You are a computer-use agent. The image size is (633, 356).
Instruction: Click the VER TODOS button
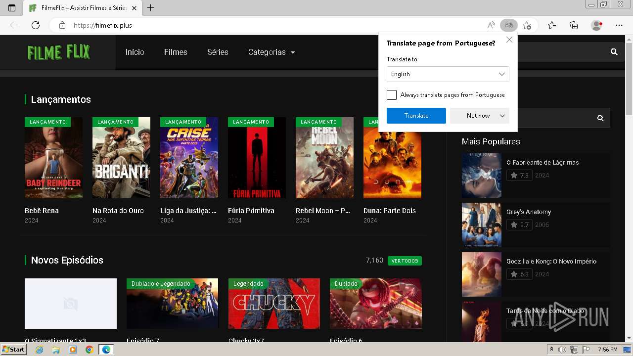pos(405,261)
